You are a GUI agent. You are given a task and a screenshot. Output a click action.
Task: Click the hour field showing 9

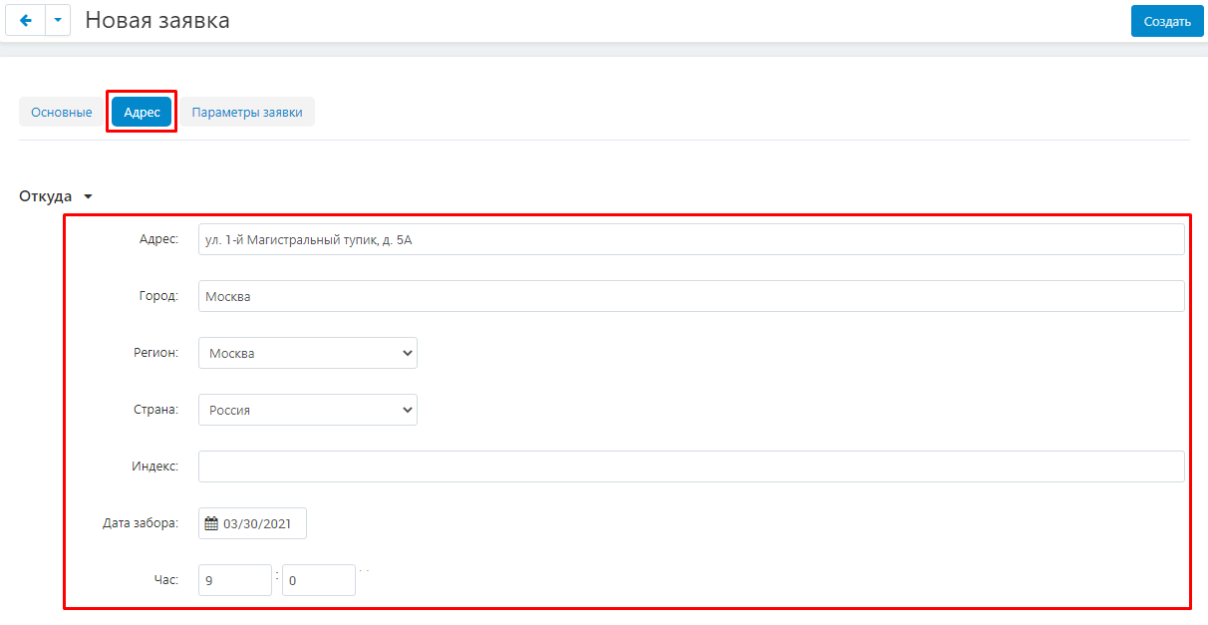click(234, 580)
